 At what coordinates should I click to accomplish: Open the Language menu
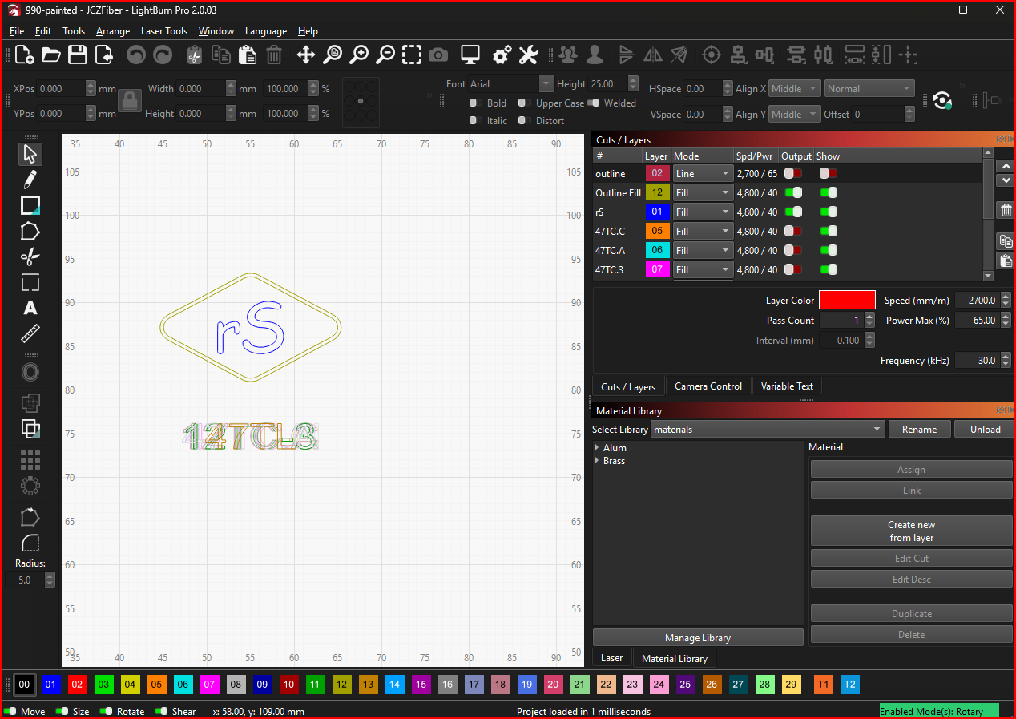click(266, 31)
